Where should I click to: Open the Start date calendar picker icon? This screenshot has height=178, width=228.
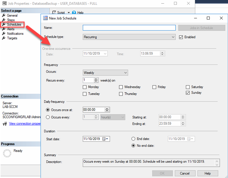104,139
